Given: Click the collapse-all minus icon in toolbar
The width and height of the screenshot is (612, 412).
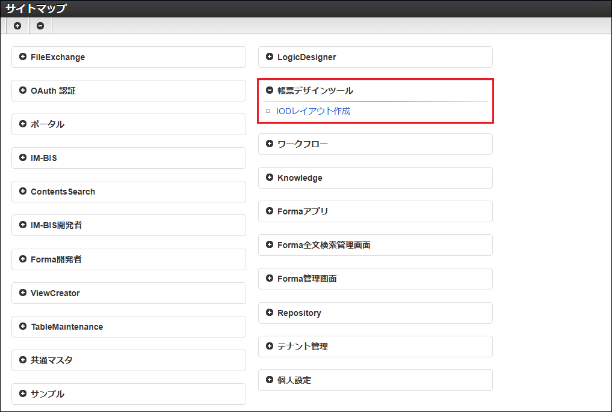Looking at the screenshot, I should (x=40, y=26).
